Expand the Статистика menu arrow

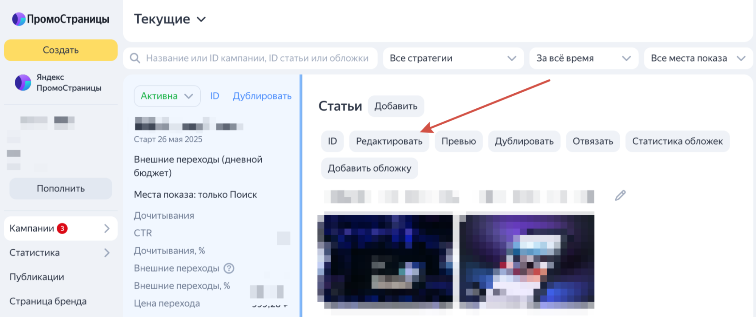click(107, 253)
